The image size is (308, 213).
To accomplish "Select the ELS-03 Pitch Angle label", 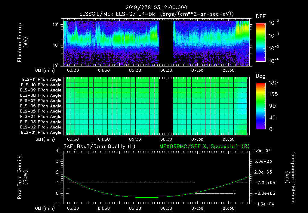I will pos(41,122).
